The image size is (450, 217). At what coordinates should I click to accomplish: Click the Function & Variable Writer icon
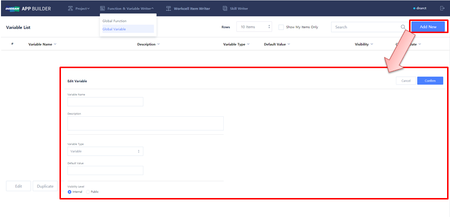[x=102, y=8]
